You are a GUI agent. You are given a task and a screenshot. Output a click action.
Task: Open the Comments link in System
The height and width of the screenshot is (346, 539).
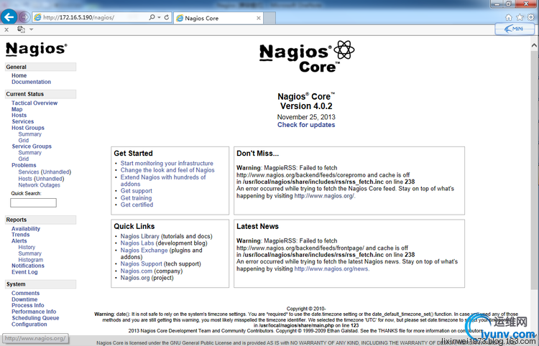[25, 293]
